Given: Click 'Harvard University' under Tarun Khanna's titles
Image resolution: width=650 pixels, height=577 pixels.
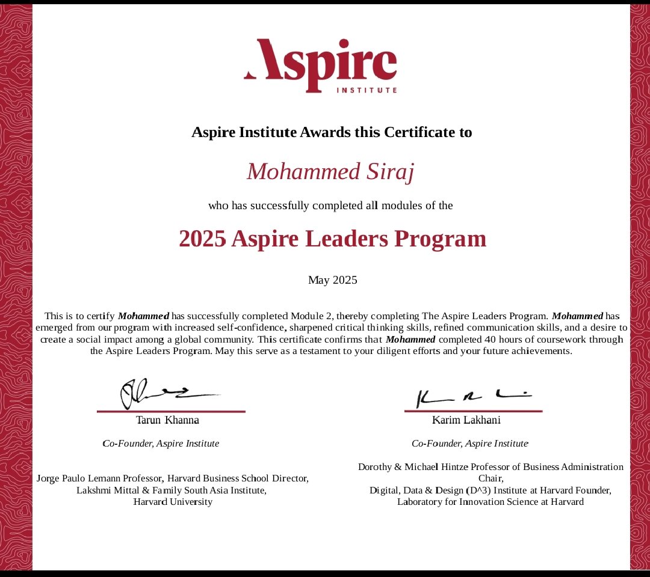Looking at the screenshot, I should (173, 502).
